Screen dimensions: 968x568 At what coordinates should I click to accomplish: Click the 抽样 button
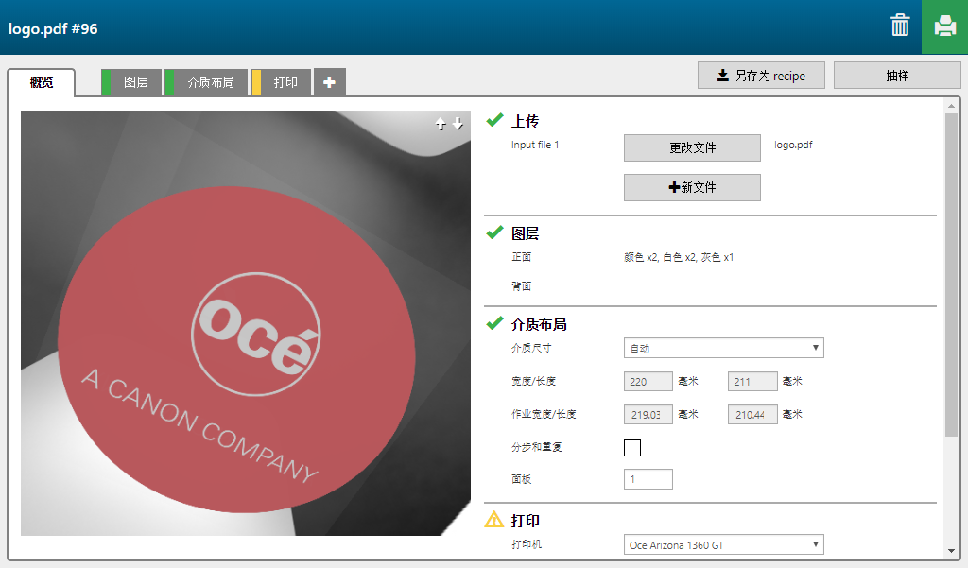pyautogui.click(x=897, y=76)
